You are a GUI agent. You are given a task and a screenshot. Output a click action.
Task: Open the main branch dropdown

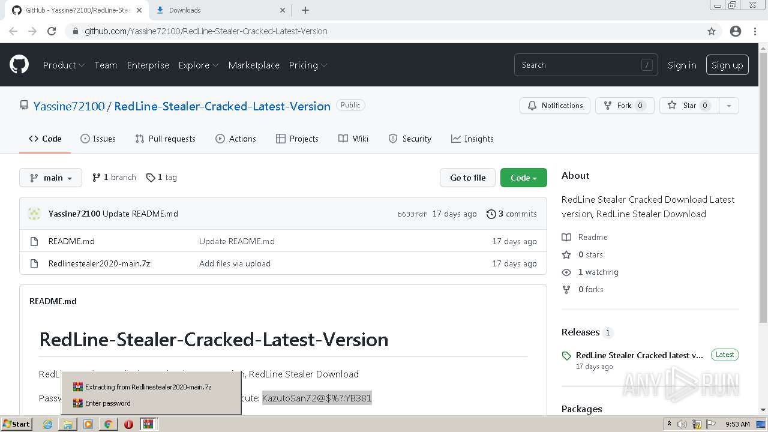point(50,178)
